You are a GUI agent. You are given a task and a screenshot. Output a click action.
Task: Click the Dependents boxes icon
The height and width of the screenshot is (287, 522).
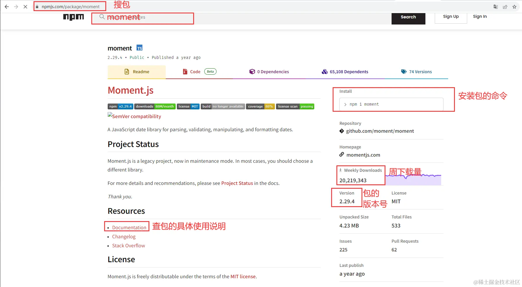(x=324, y=71)
